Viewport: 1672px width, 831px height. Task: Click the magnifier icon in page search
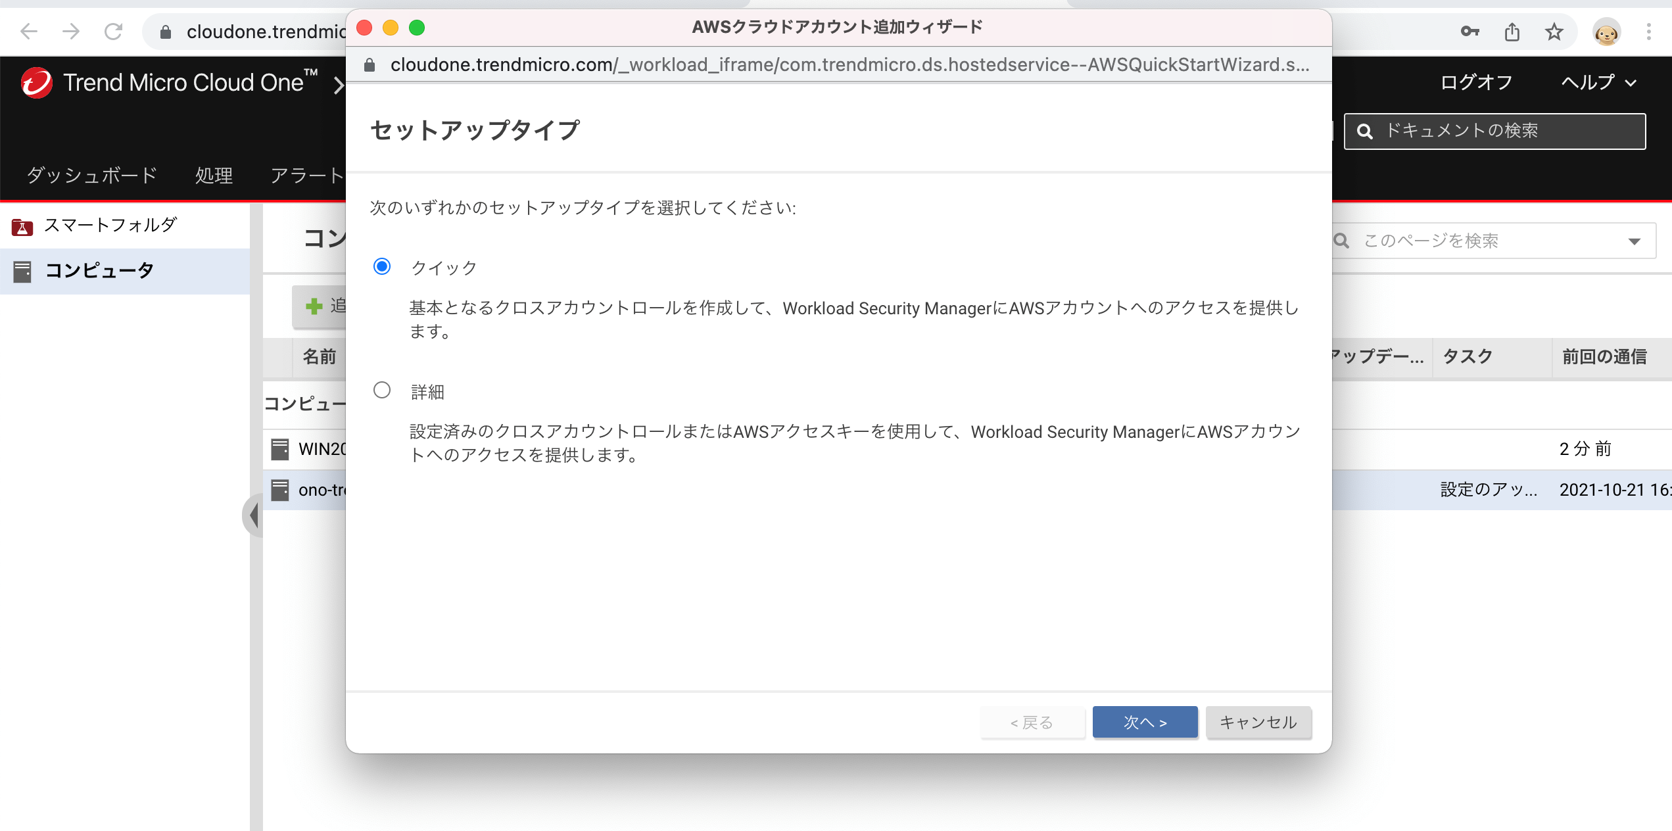(1342, 241)
